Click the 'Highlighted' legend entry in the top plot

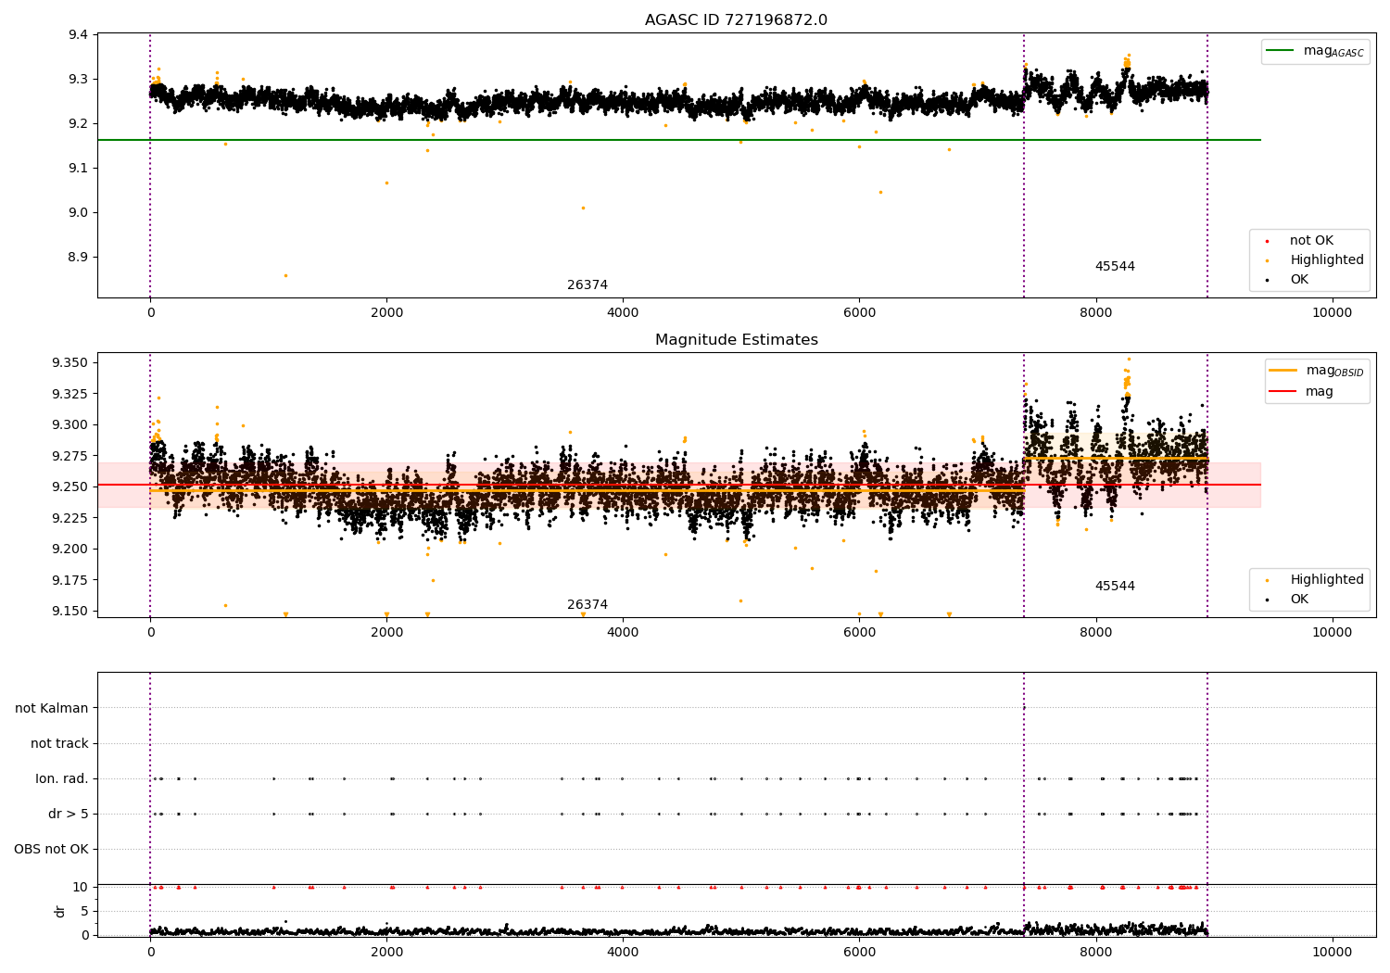pyautogui.click(x=1326, y=260)
